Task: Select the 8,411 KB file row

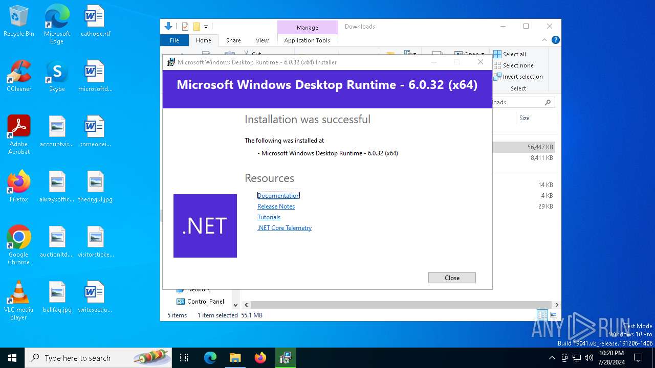Action: click(524, 158)
